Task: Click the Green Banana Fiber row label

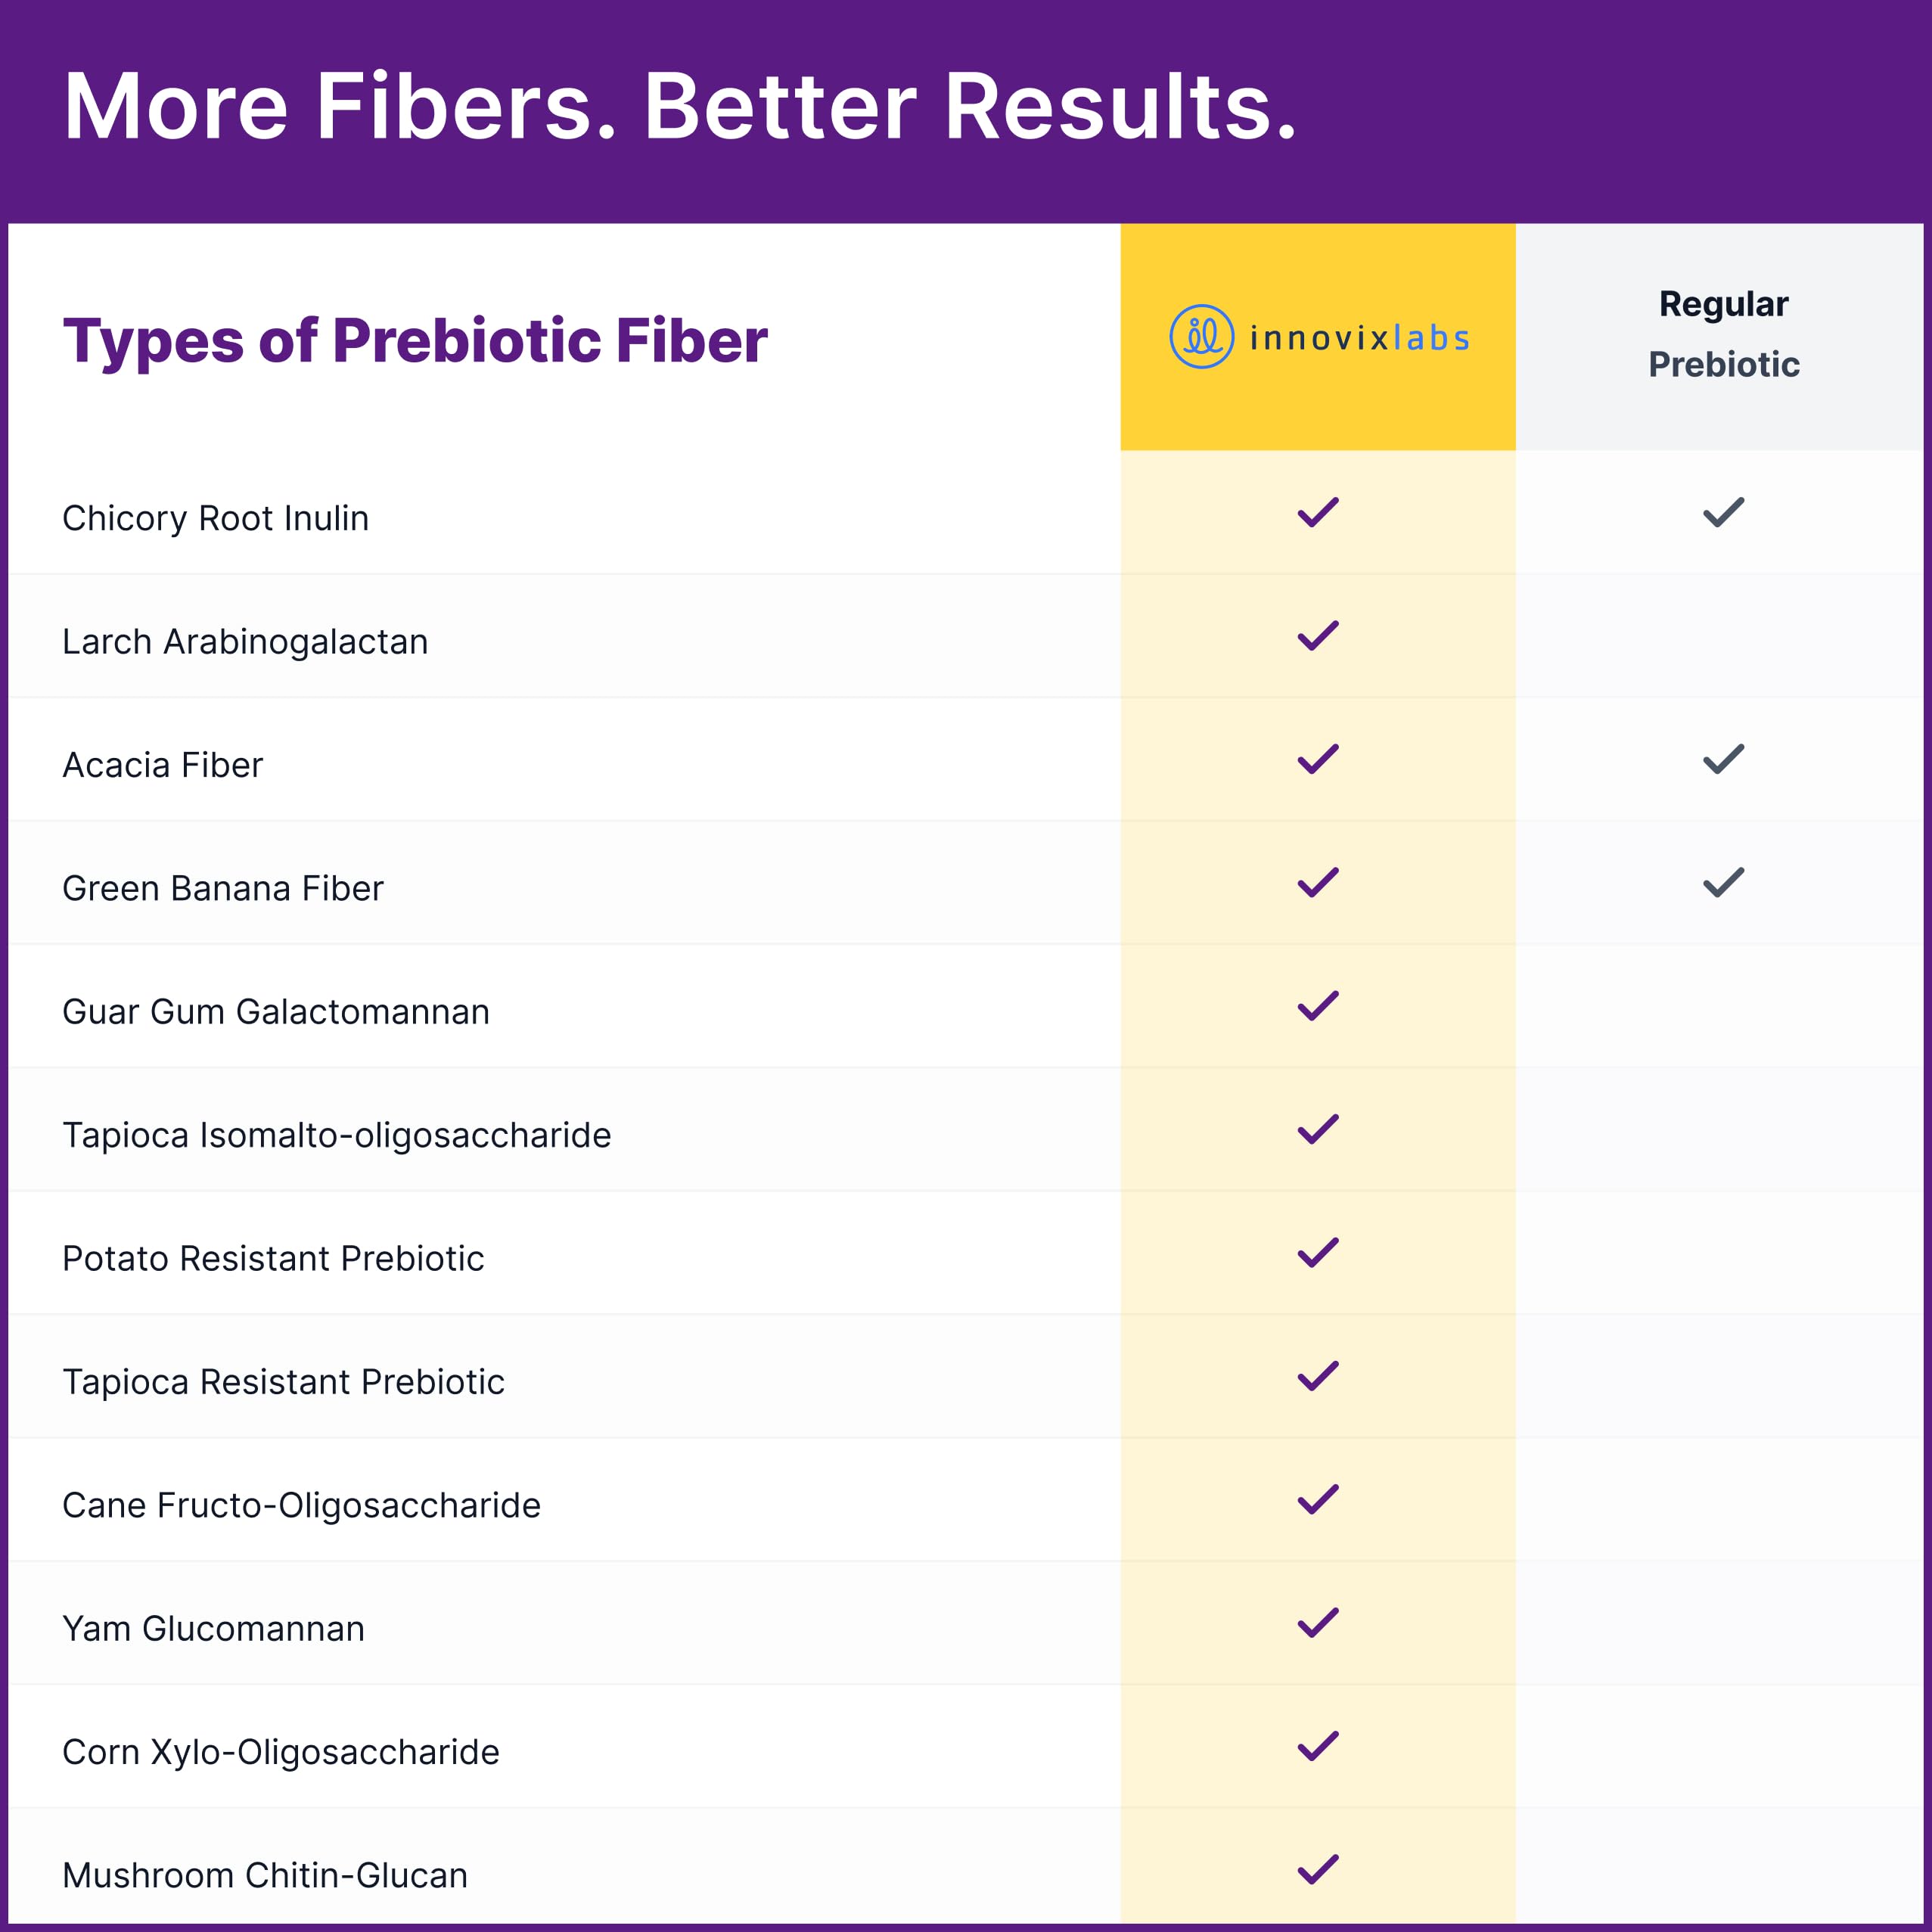Action: point(222,888)
